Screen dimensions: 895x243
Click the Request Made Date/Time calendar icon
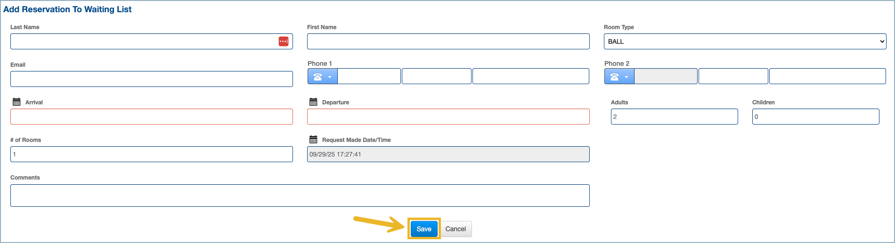[x=313, y=140]
